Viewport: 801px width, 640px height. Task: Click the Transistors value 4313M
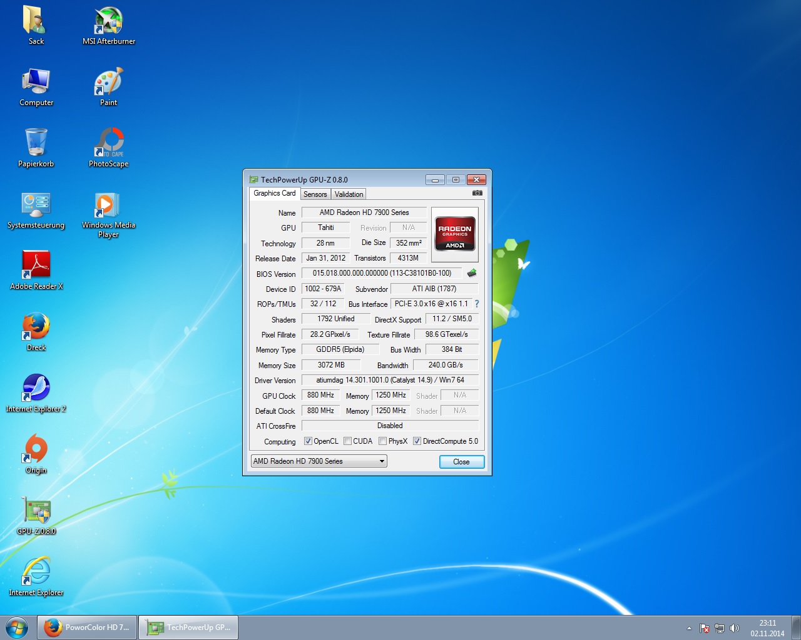409,258
